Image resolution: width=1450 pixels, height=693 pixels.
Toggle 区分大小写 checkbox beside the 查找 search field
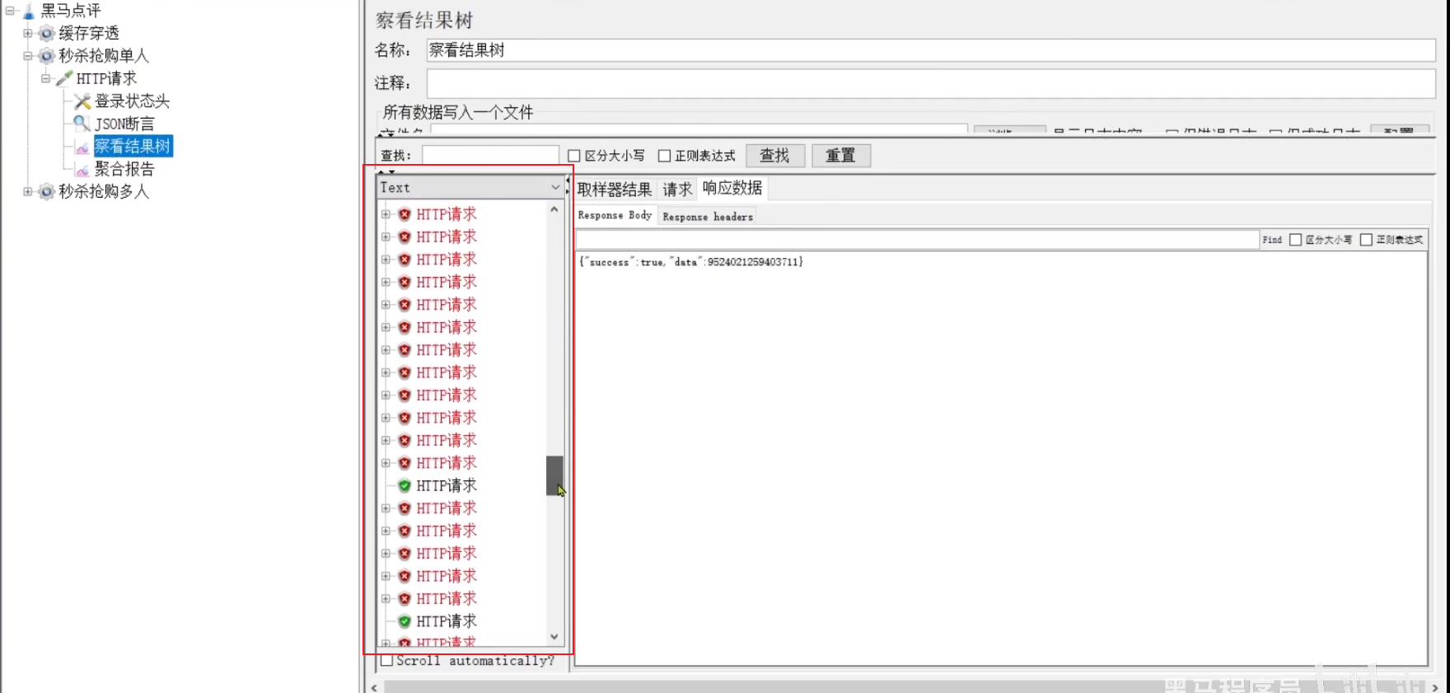574,156
